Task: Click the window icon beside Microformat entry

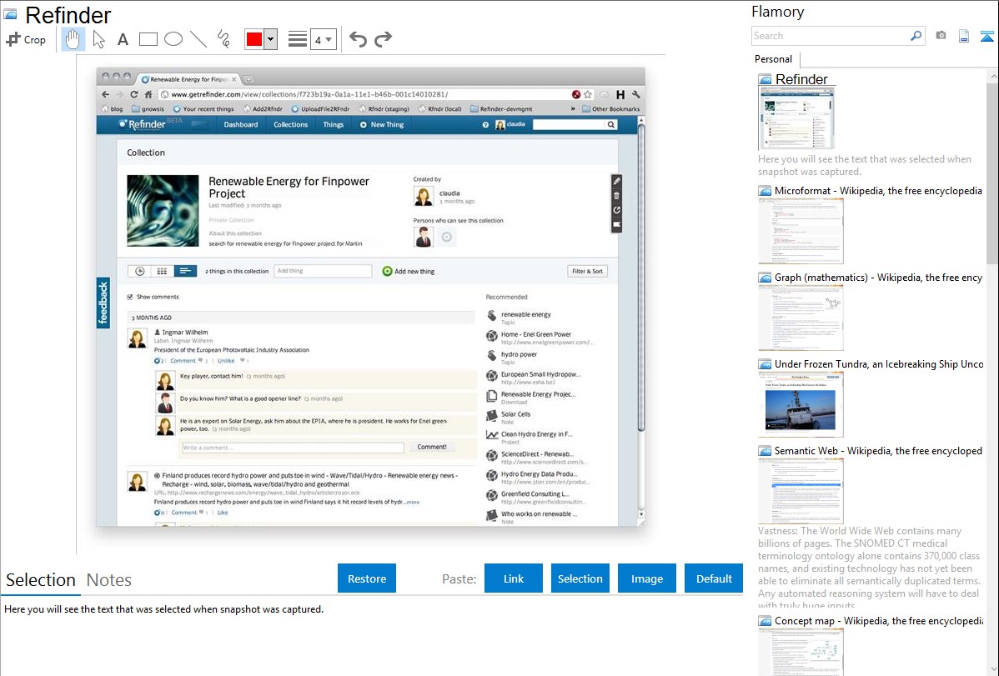Action: 765,191
